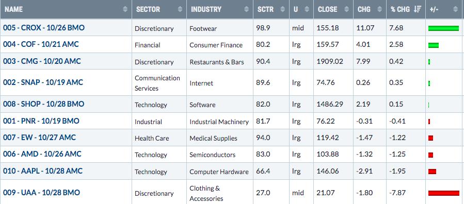Viewport: 464px width, 204px height.
Task: Open 010 - AAPL - 10/28 AMC symbol
Action: point(43,171)
